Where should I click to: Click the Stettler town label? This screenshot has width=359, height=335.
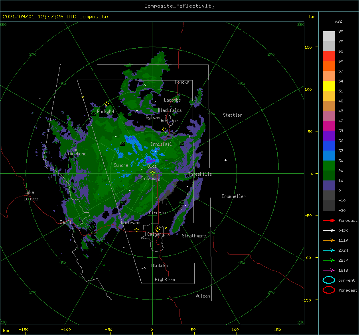click(x=233, y=115)
